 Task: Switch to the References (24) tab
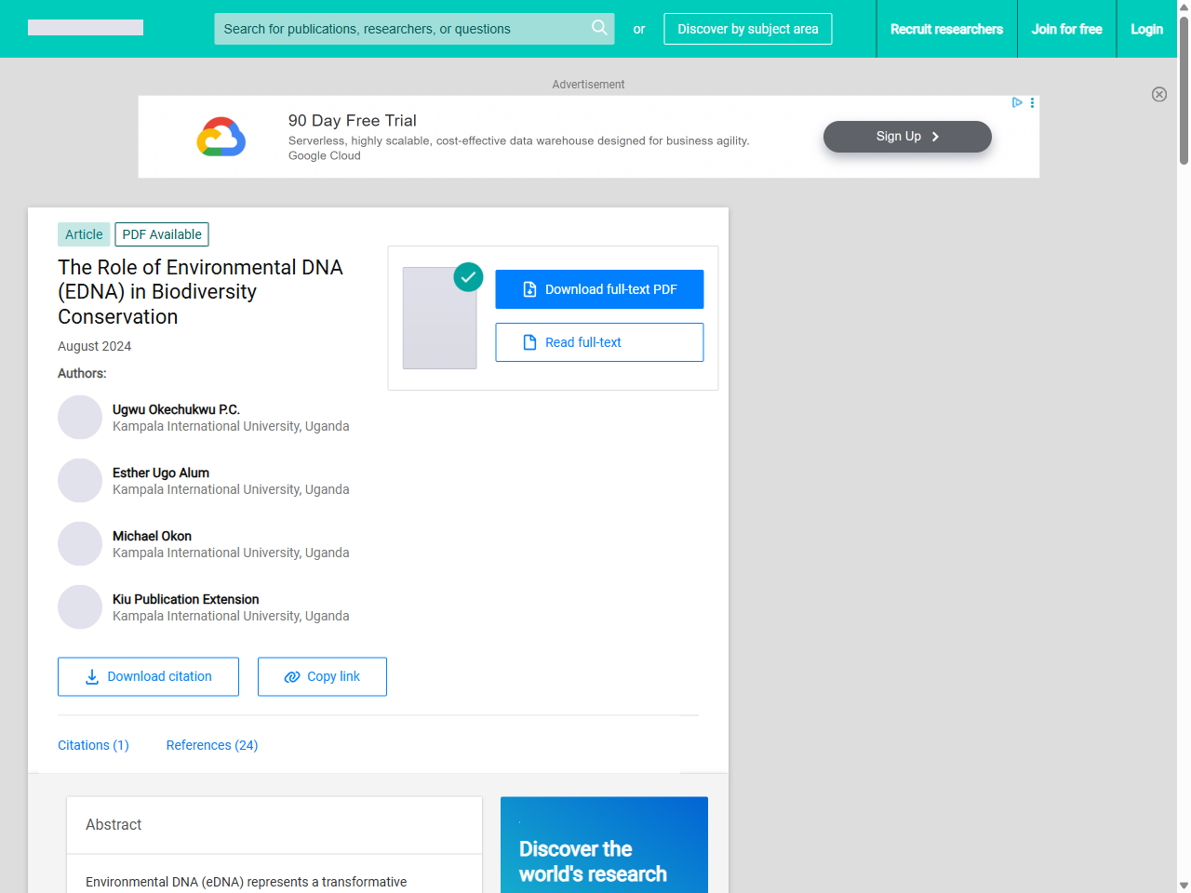211,745
